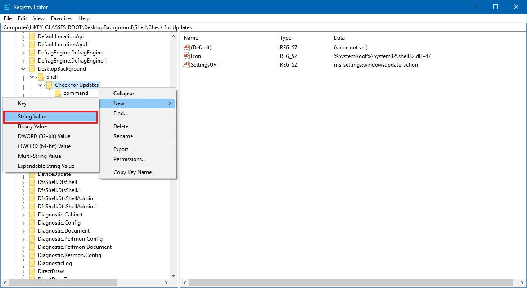Collapse the DesktopBackground tree node

23,68
